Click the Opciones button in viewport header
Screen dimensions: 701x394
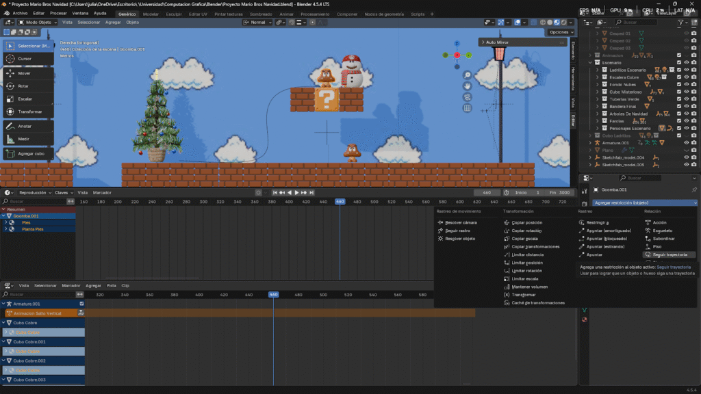pyautogui.click(x=560, y=32)
